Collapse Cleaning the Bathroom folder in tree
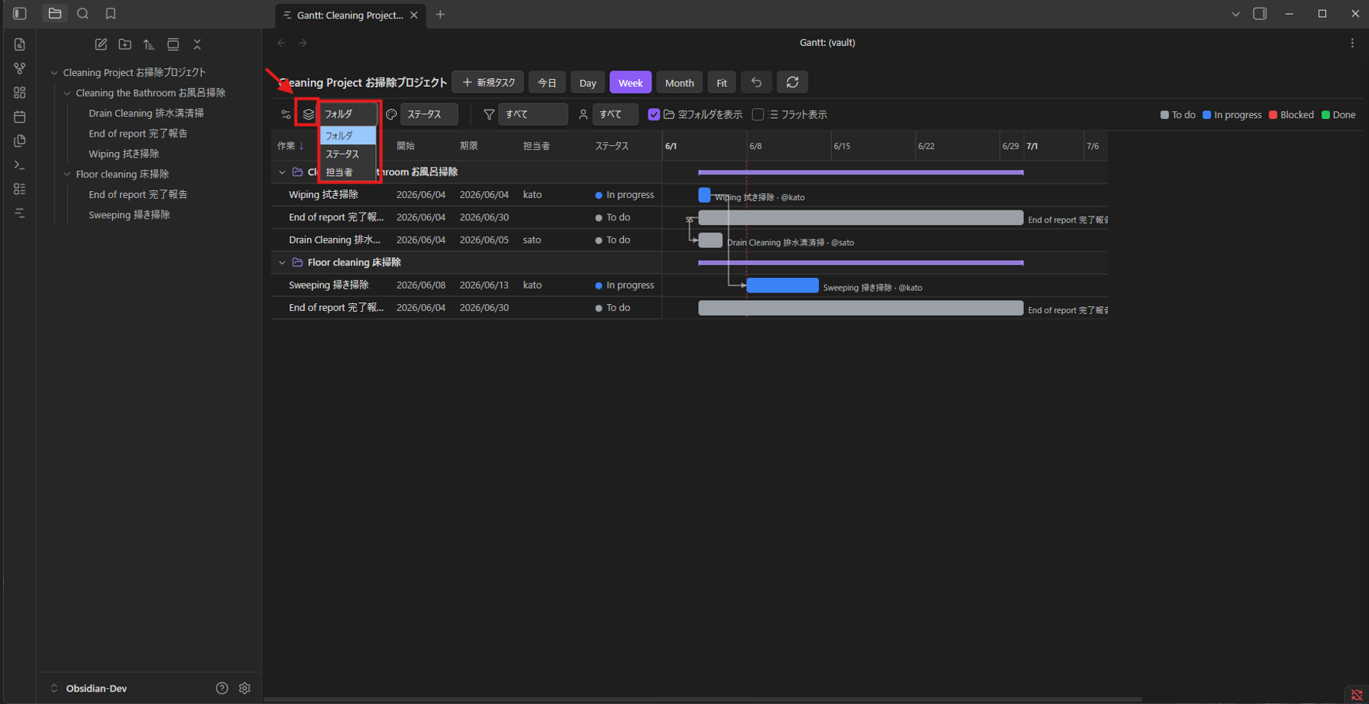 [x=67, y=93]
